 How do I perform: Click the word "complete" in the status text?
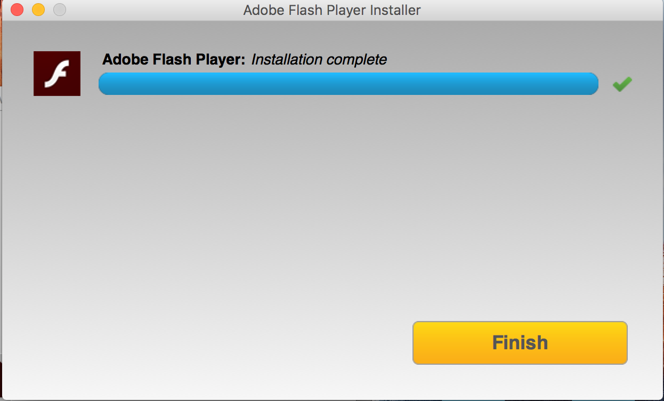pyautogui.click(x=357, y=59)
